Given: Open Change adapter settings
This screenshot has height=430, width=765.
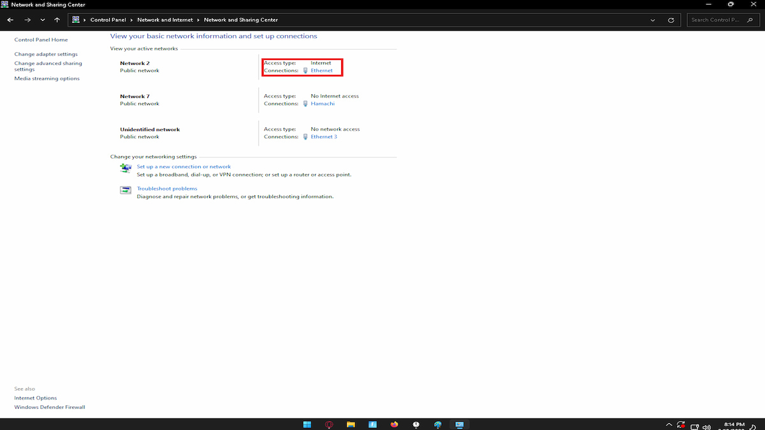Looking at the screenshot, I should [x=46, y=54].
